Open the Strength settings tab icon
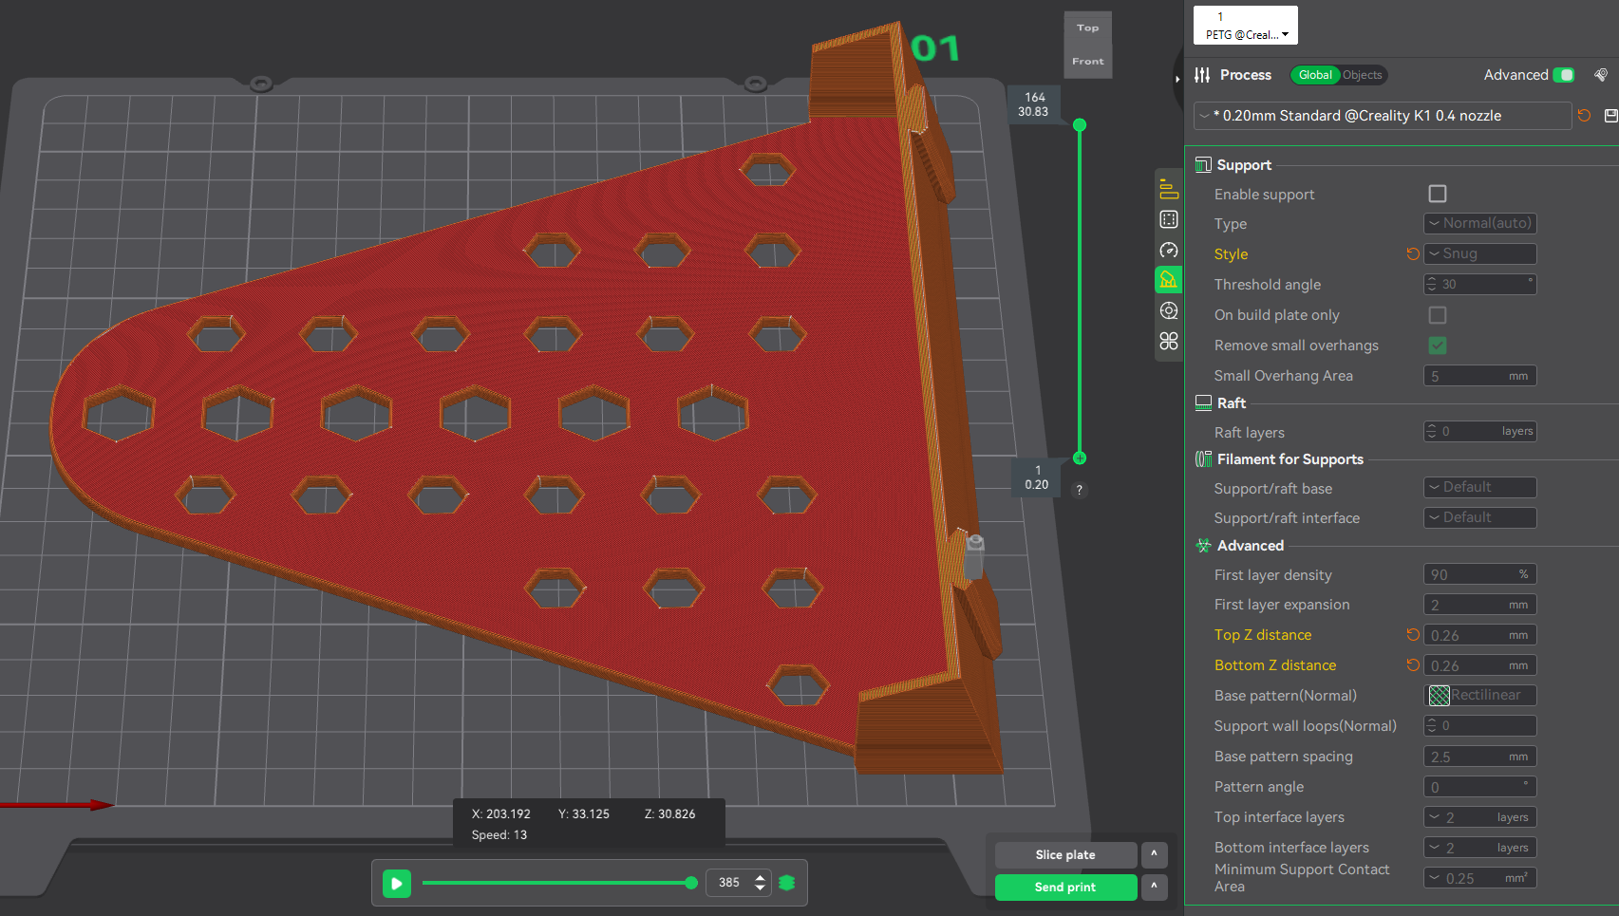The image size is (1619, 916). point(1169,219)
